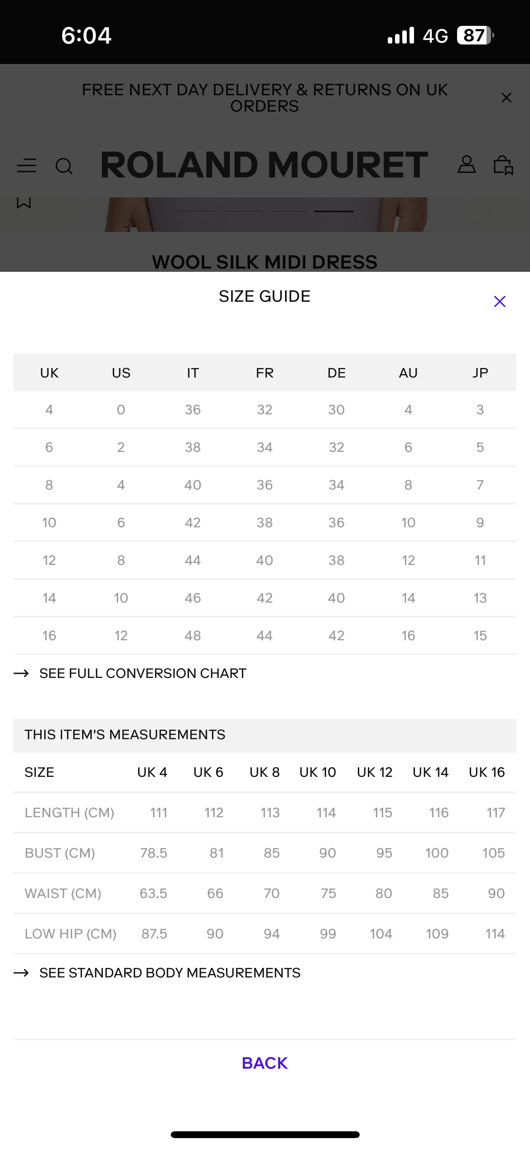
Task: Tap arrow beside Standard Body Measurements
Action: tap(21, 973)
